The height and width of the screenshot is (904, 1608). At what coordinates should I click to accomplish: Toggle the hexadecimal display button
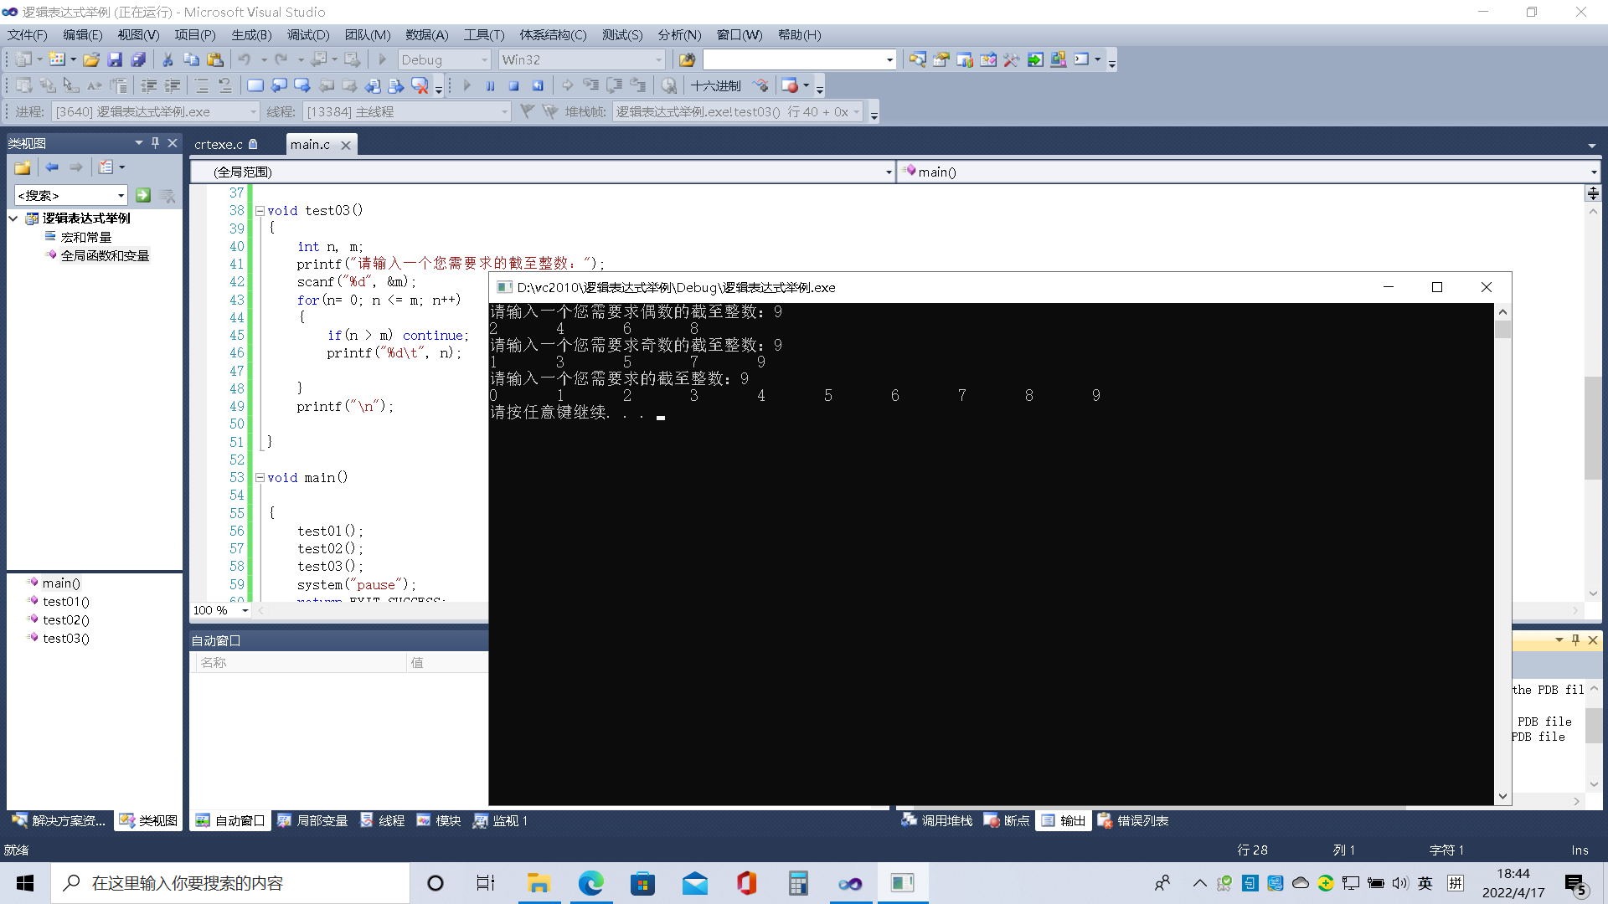tap(715, 86)
